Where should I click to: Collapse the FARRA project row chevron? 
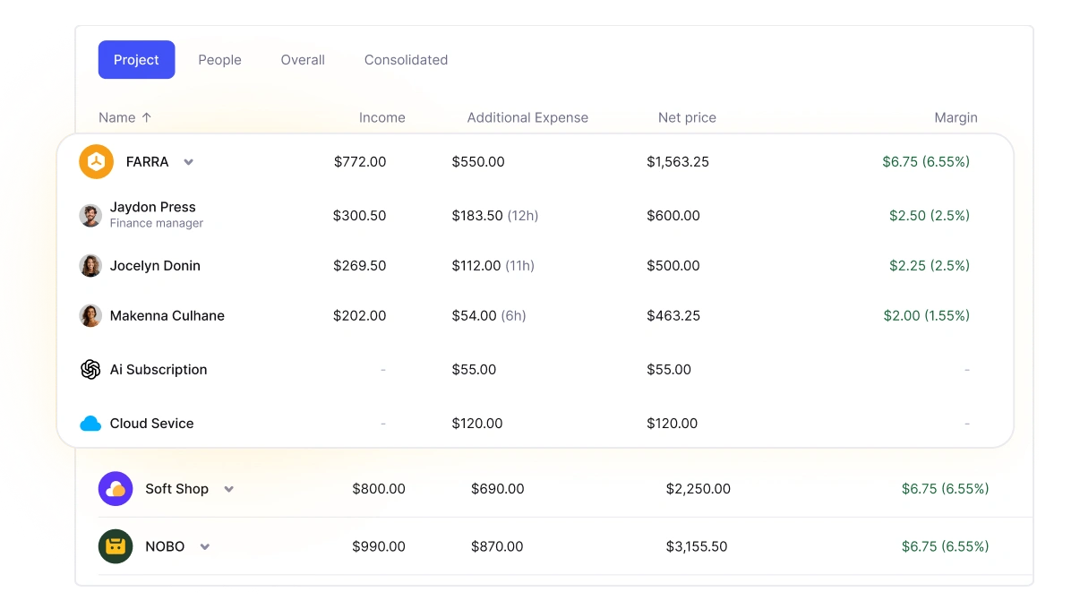[188, 162]
